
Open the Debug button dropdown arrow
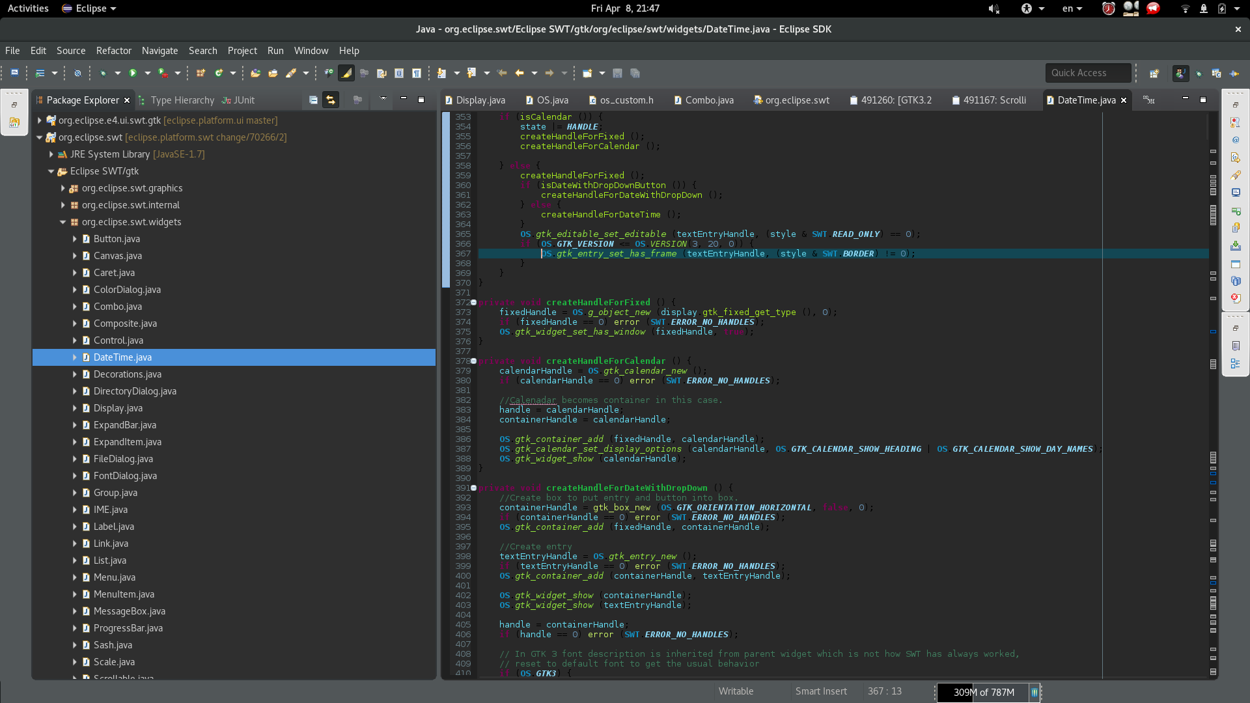117,73
